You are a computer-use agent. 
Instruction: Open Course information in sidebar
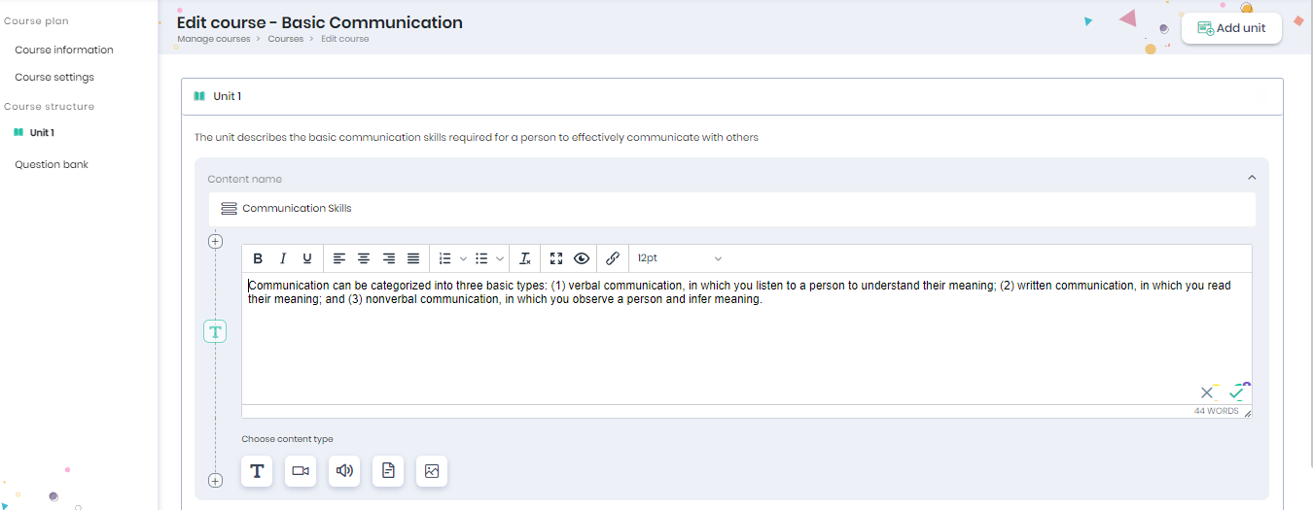64,50
